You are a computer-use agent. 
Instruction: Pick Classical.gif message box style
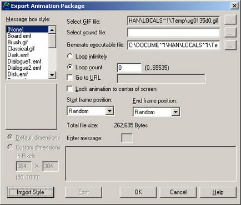click(x=21, y=49)
